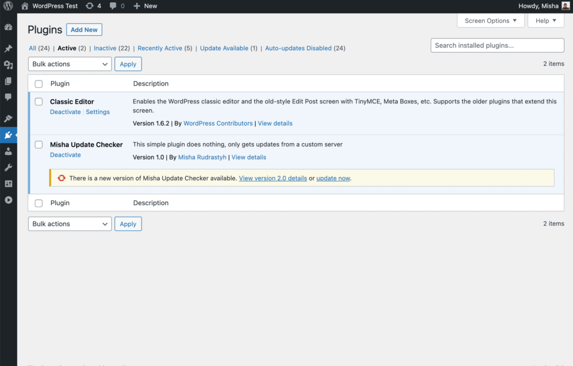Image resolution: width=573 pixels, height=366 pixels.
Task: View details for Misha Update Checker
Action: coord(249,157)
